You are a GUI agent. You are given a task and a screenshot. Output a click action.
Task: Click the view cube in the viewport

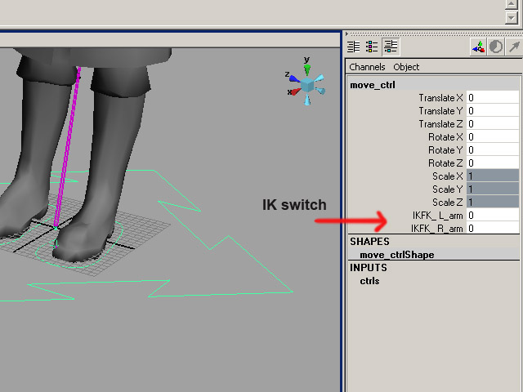(307, 85)
